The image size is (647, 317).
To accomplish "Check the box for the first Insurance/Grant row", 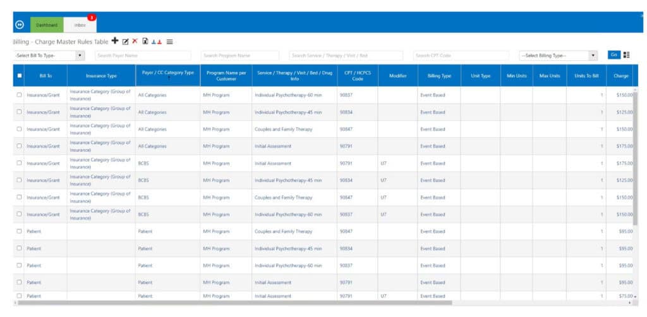I will pos(20,95).
